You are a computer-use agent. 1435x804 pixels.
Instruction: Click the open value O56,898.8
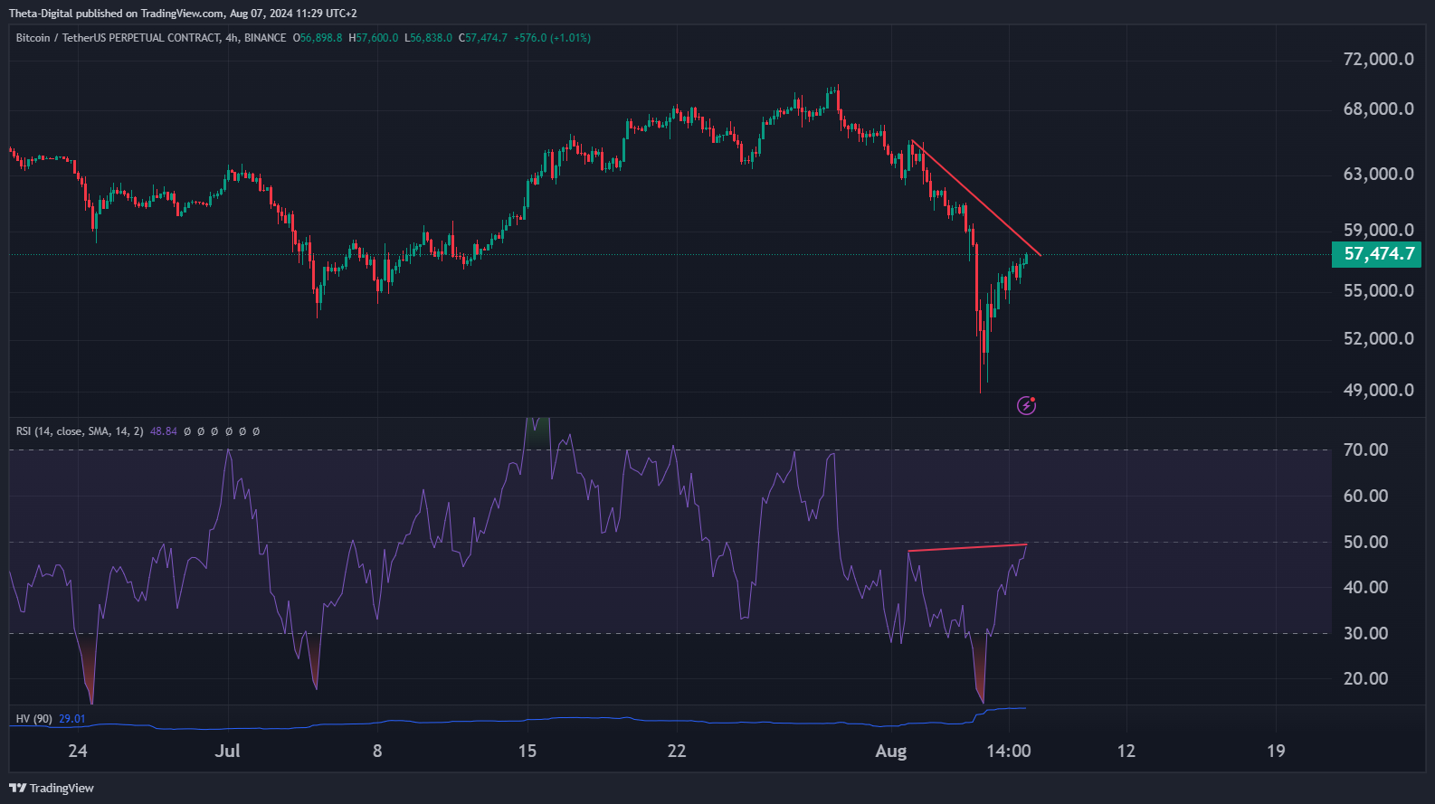tap(318, 38)
